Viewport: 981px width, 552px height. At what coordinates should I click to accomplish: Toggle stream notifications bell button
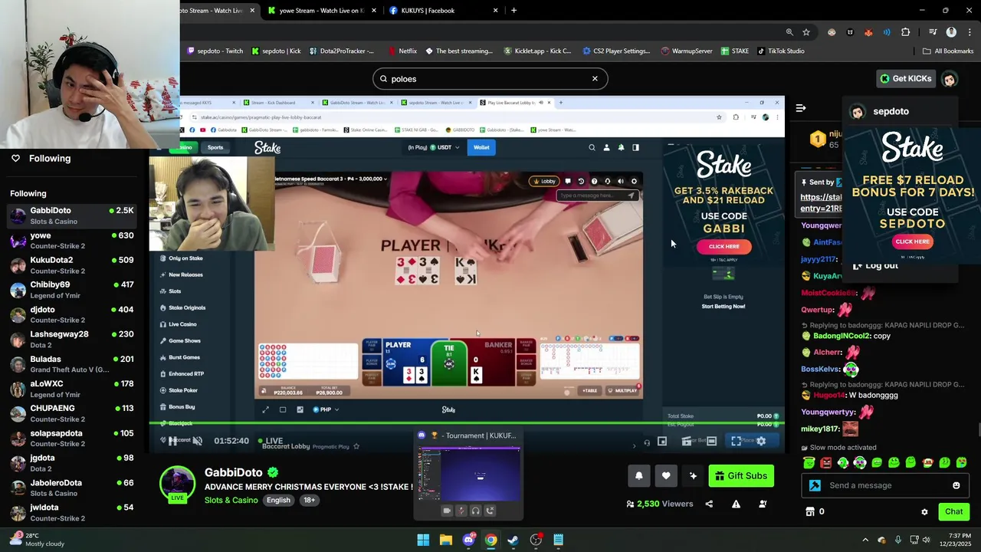tap(639, 476)
